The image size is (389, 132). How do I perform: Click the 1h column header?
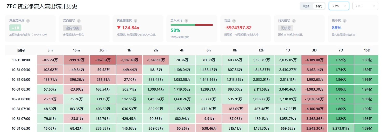(x=129, y=50)
